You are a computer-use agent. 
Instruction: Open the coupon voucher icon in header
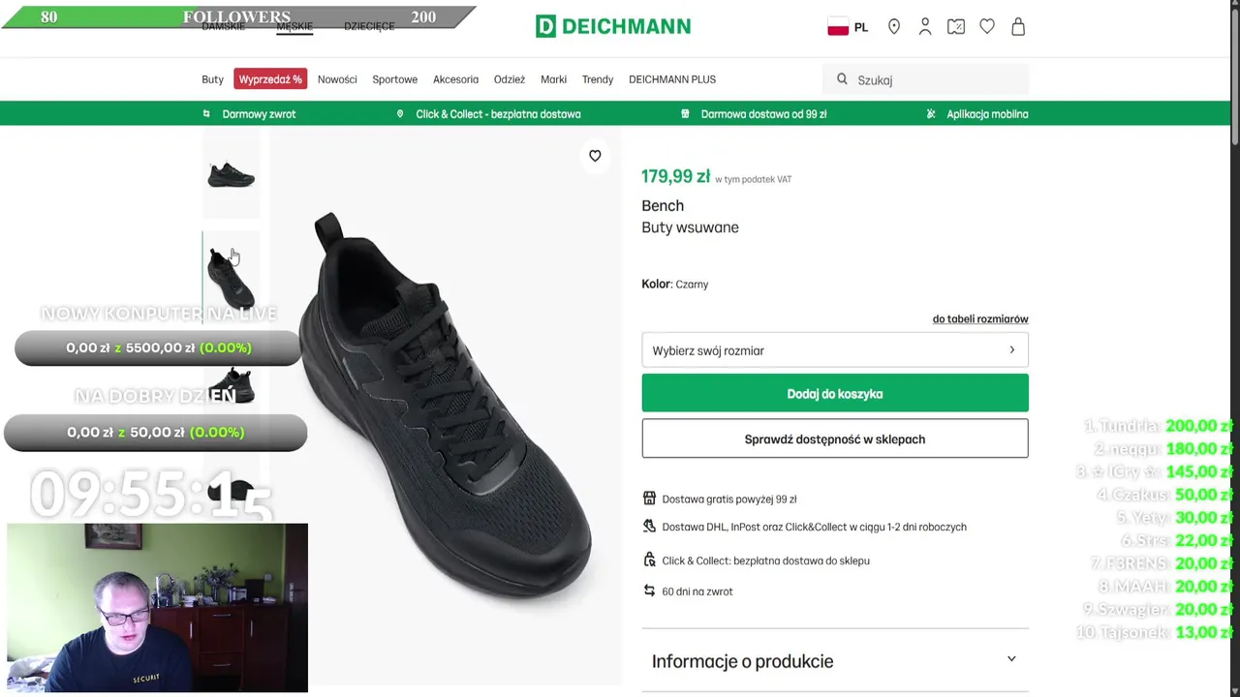click(956, 27)
